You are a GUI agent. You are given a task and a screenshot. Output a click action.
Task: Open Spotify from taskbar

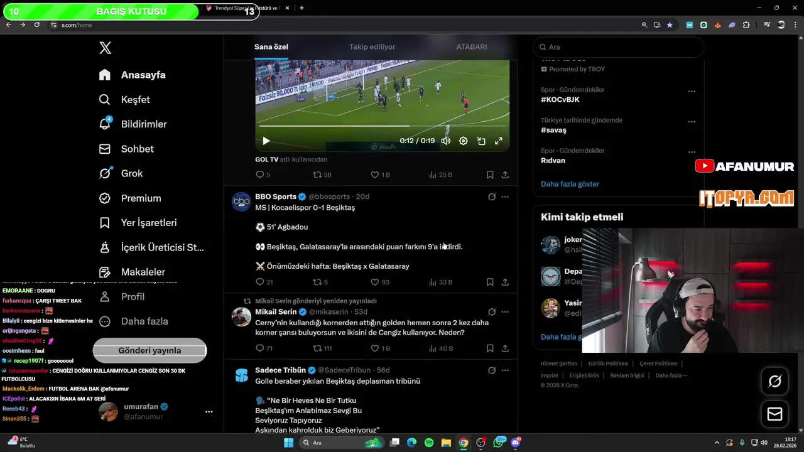click(428, 443)
